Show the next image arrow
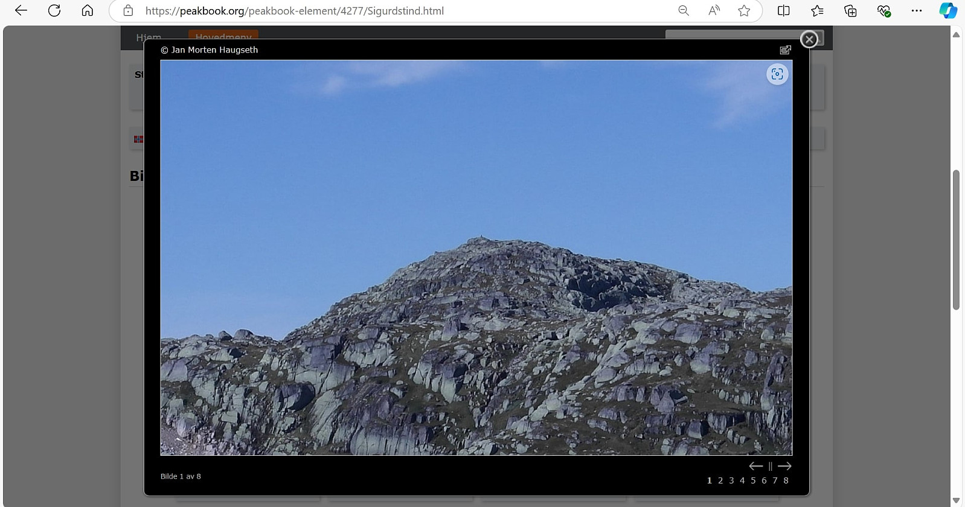This screenshot has height=507, width=965. pyautogui.click(x=784, y=466)
